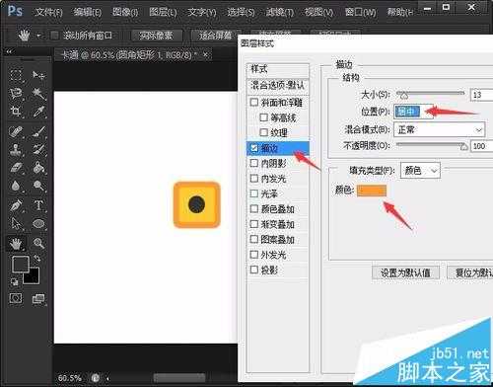
Task: Collapse the toolbox panel with double arrows
Action: coord(9,51)
